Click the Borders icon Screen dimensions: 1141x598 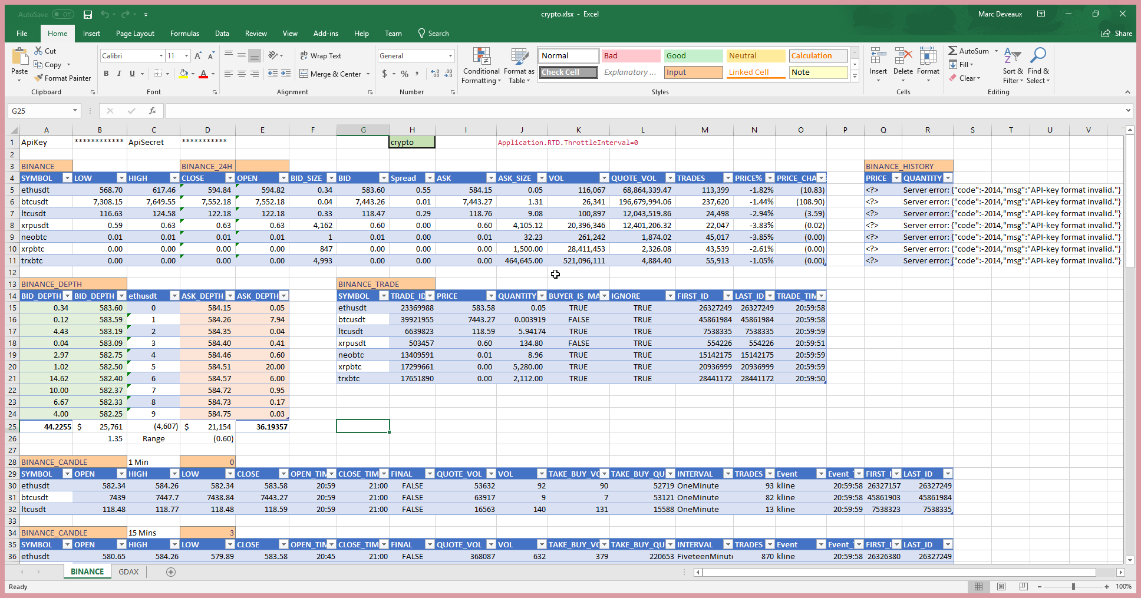(157, 74)
